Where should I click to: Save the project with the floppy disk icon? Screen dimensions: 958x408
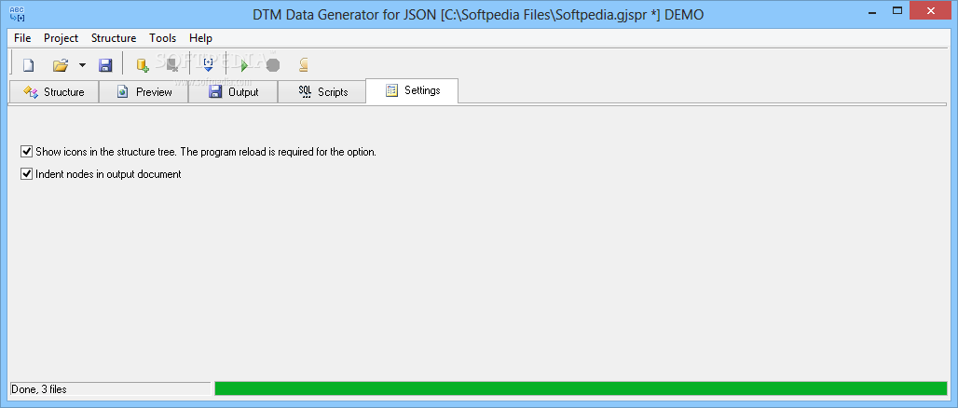(x=105, y=65)
